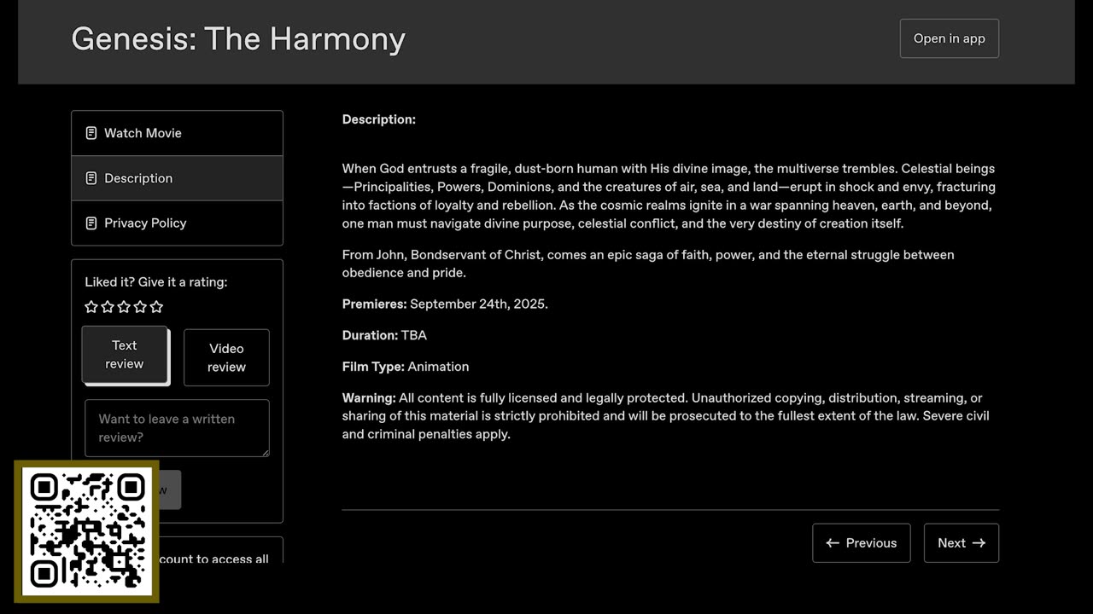Click the review box resize handle
Image resolution: width=1093 pixels, height=614 pixels.
tap(265, 452)
